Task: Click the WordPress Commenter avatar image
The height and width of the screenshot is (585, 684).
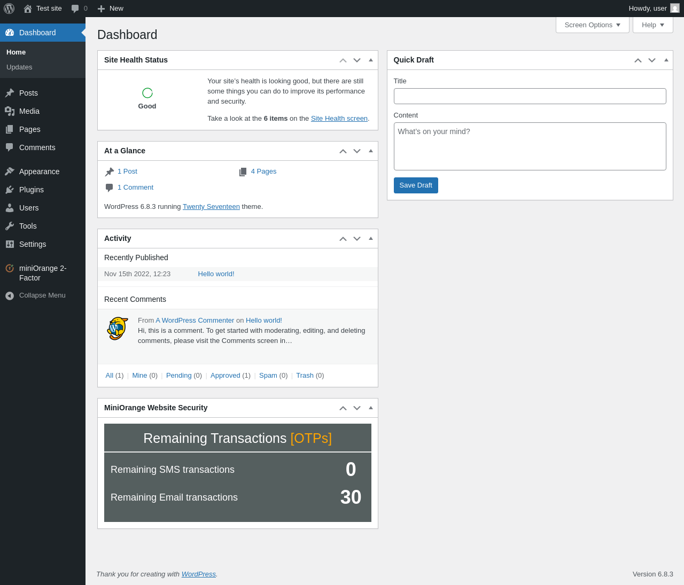Action: tap(118, 329)
